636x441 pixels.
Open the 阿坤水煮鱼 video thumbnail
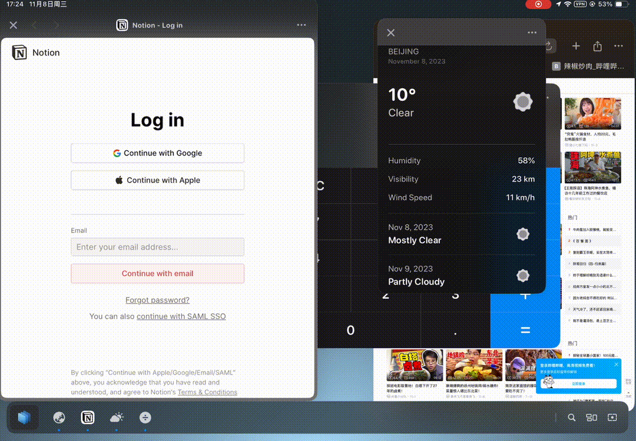point(592,167)
